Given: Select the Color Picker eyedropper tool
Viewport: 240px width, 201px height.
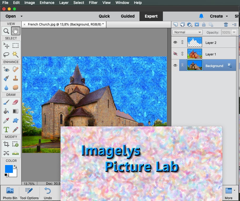Looking at the screenshot, I should coord(6,120).
